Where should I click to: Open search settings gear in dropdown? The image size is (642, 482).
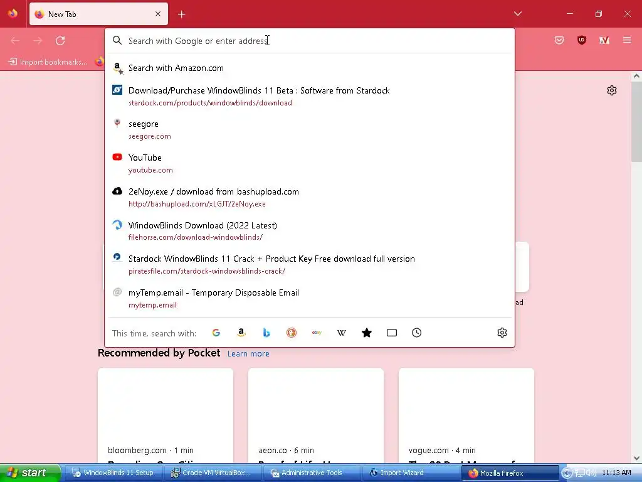click(x=502, y=333)
